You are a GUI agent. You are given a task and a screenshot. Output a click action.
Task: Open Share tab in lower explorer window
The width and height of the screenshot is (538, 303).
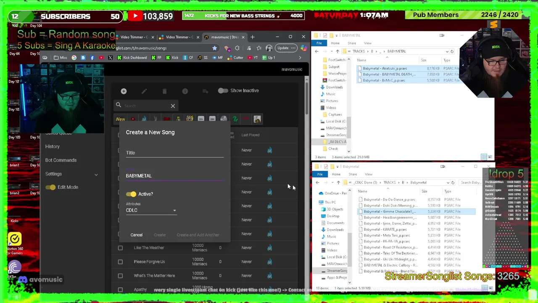coord(353,174)
